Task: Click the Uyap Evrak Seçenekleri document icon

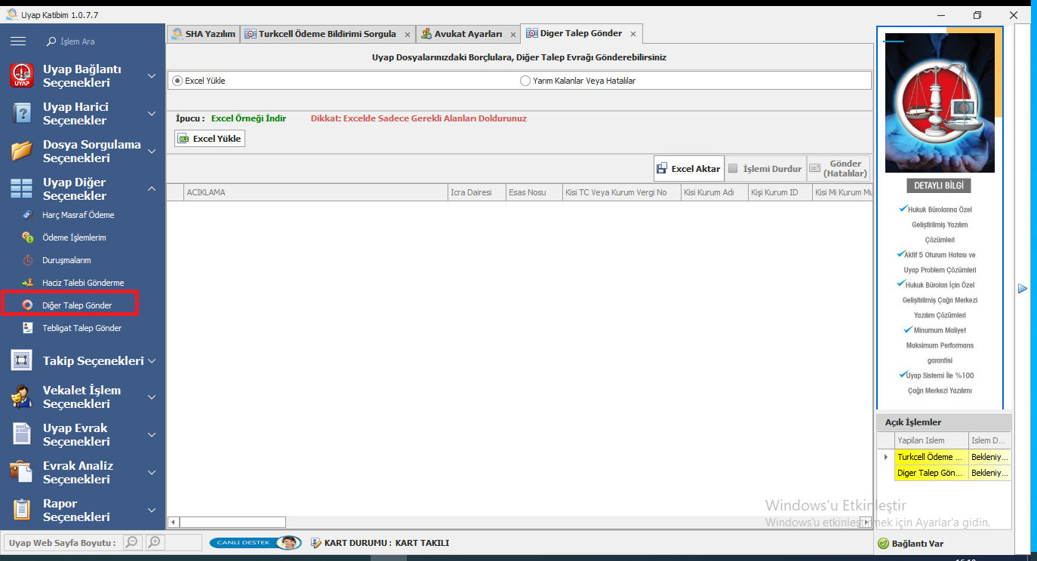Action: [x=21, y=434]
